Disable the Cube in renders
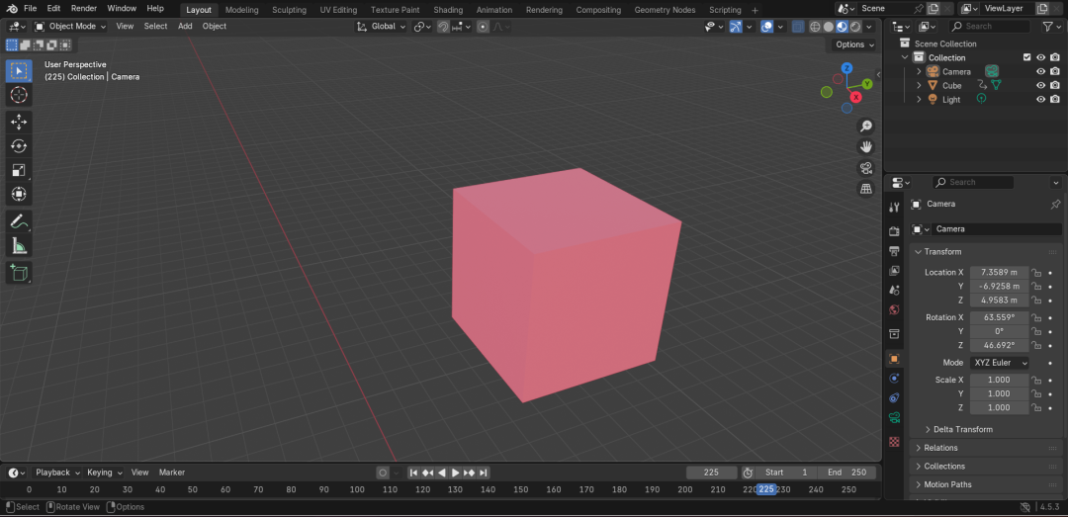 point(1055,85)
